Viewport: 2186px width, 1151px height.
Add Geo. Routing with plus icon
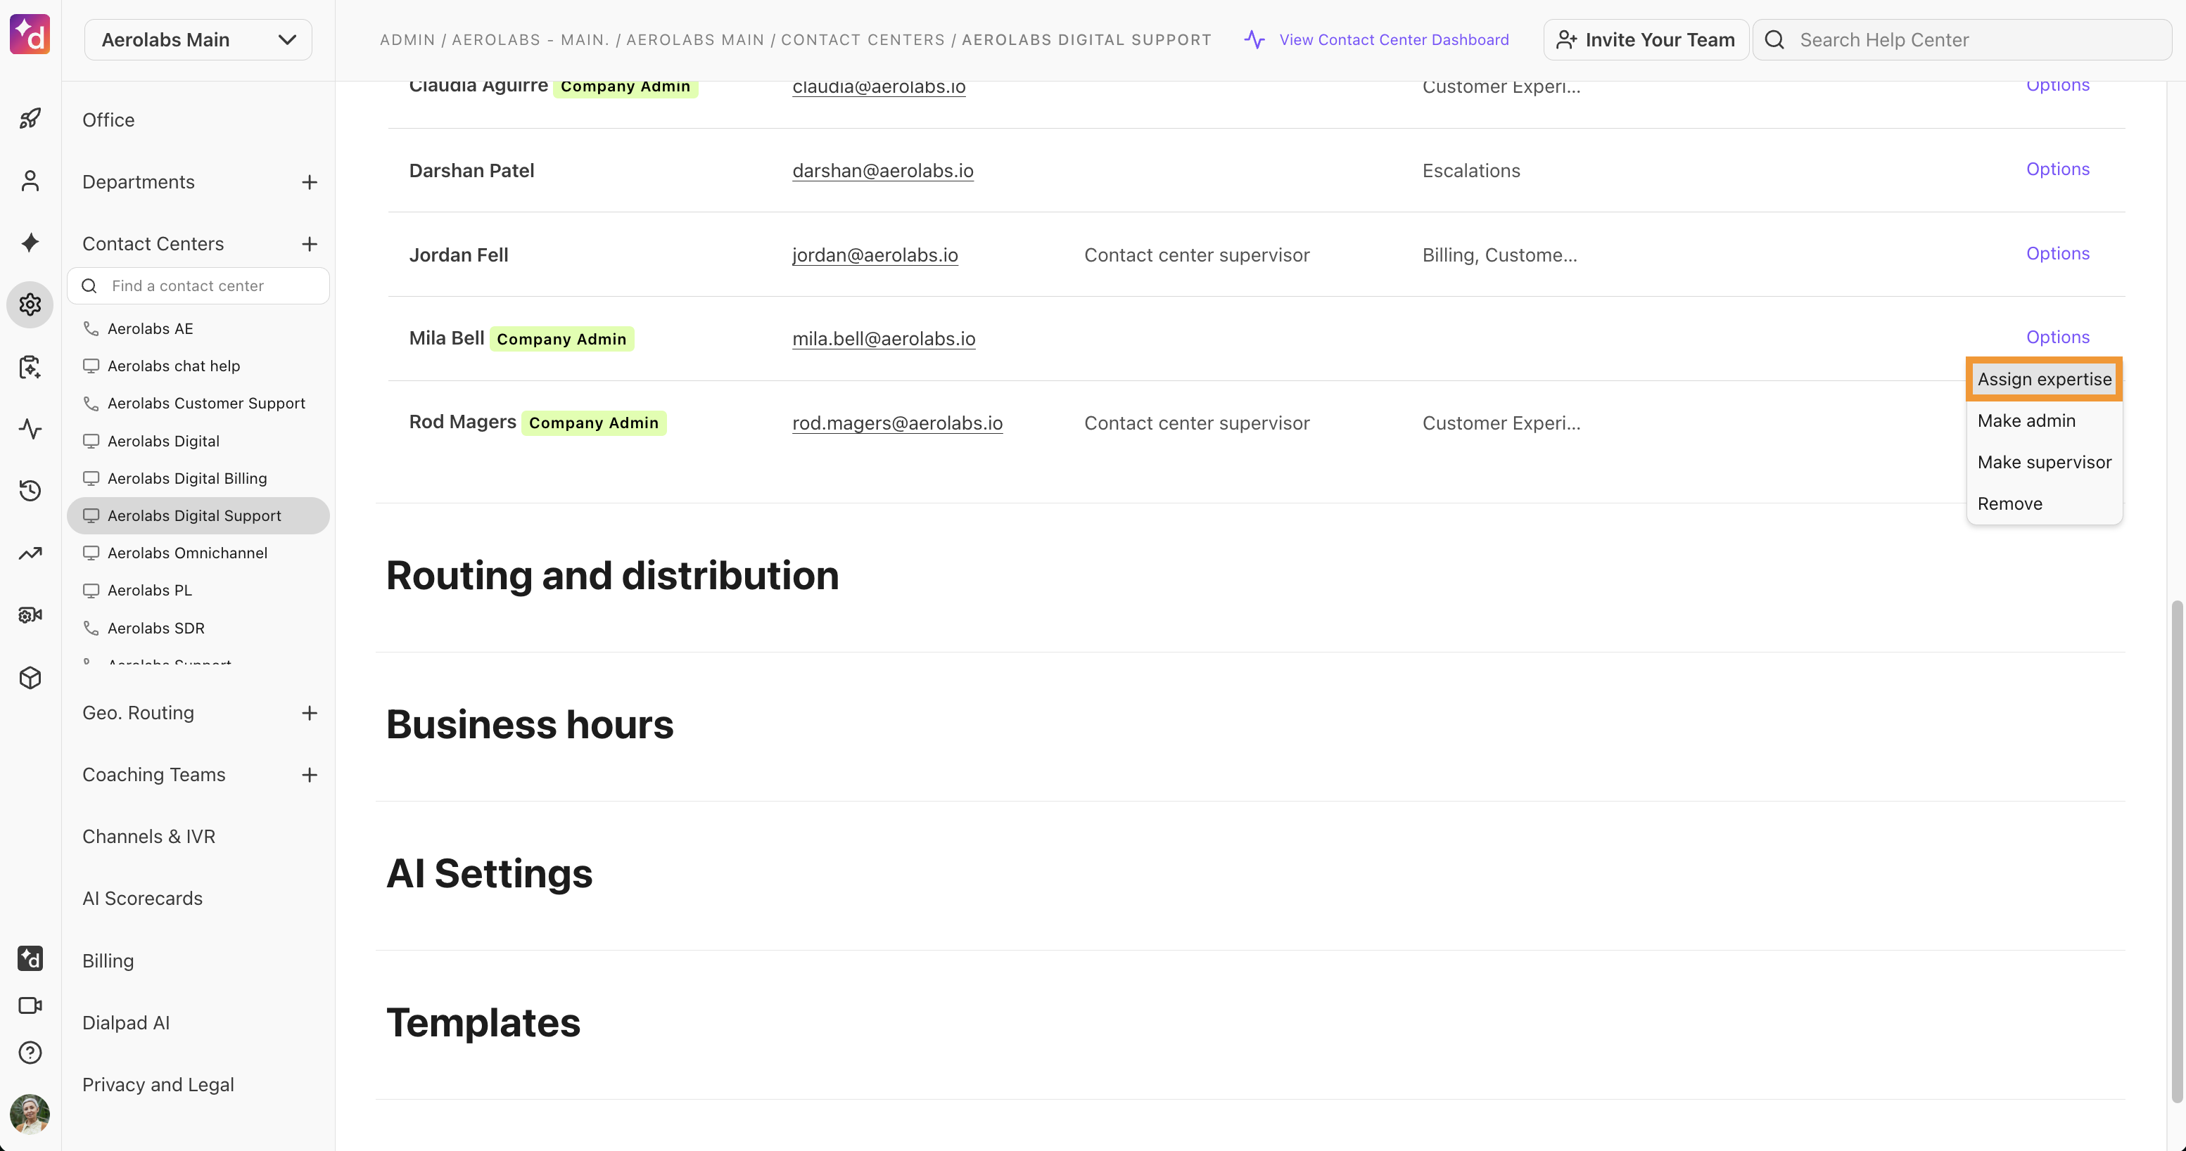[309, 714]
